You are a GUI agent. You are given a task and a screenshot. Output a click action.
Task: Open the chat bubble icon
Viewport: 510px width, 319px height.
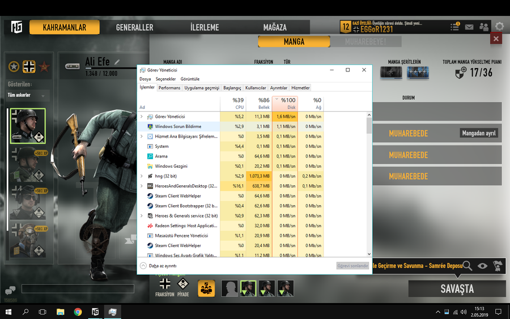10,290
